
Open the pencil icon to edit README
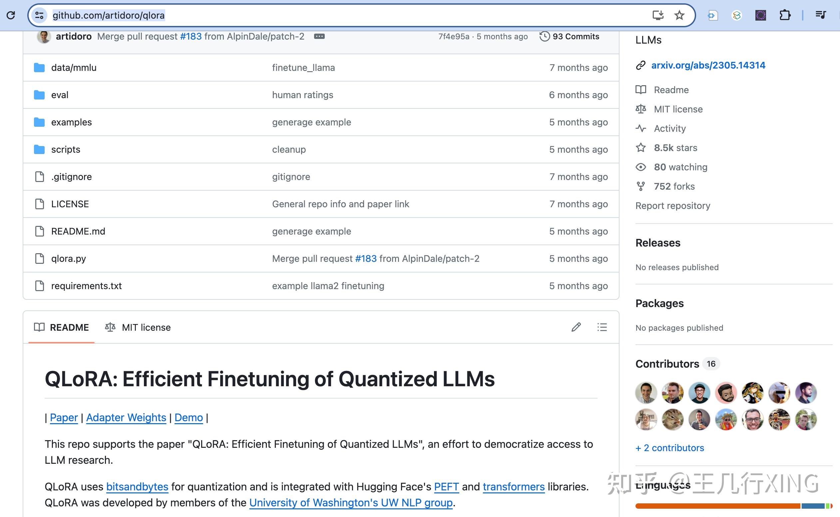(576, 327)
